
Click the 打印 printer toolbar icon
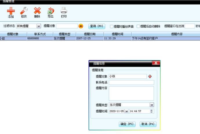tap(64, 11)
